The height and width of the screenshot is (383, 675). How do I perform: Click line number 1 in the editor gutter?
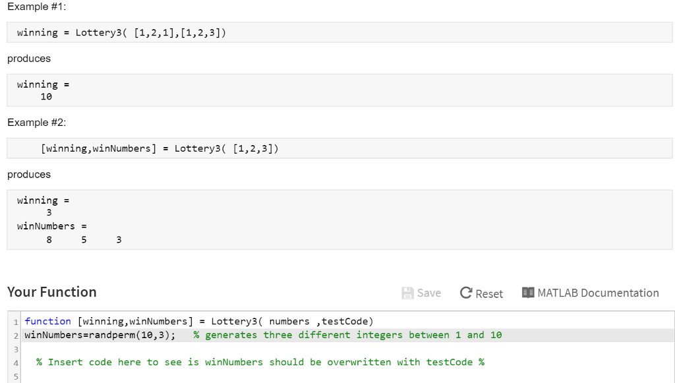point(15,322)
